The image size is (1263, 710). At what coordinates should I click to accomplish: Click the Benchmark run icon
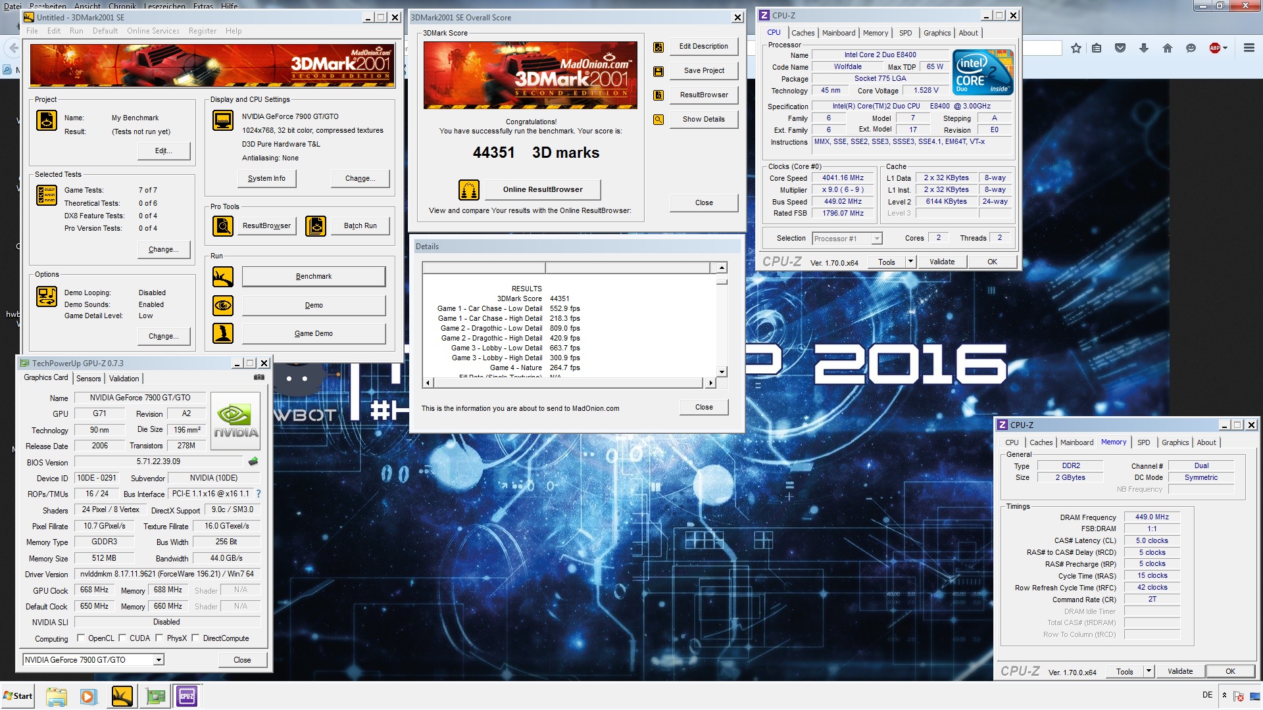223,277
